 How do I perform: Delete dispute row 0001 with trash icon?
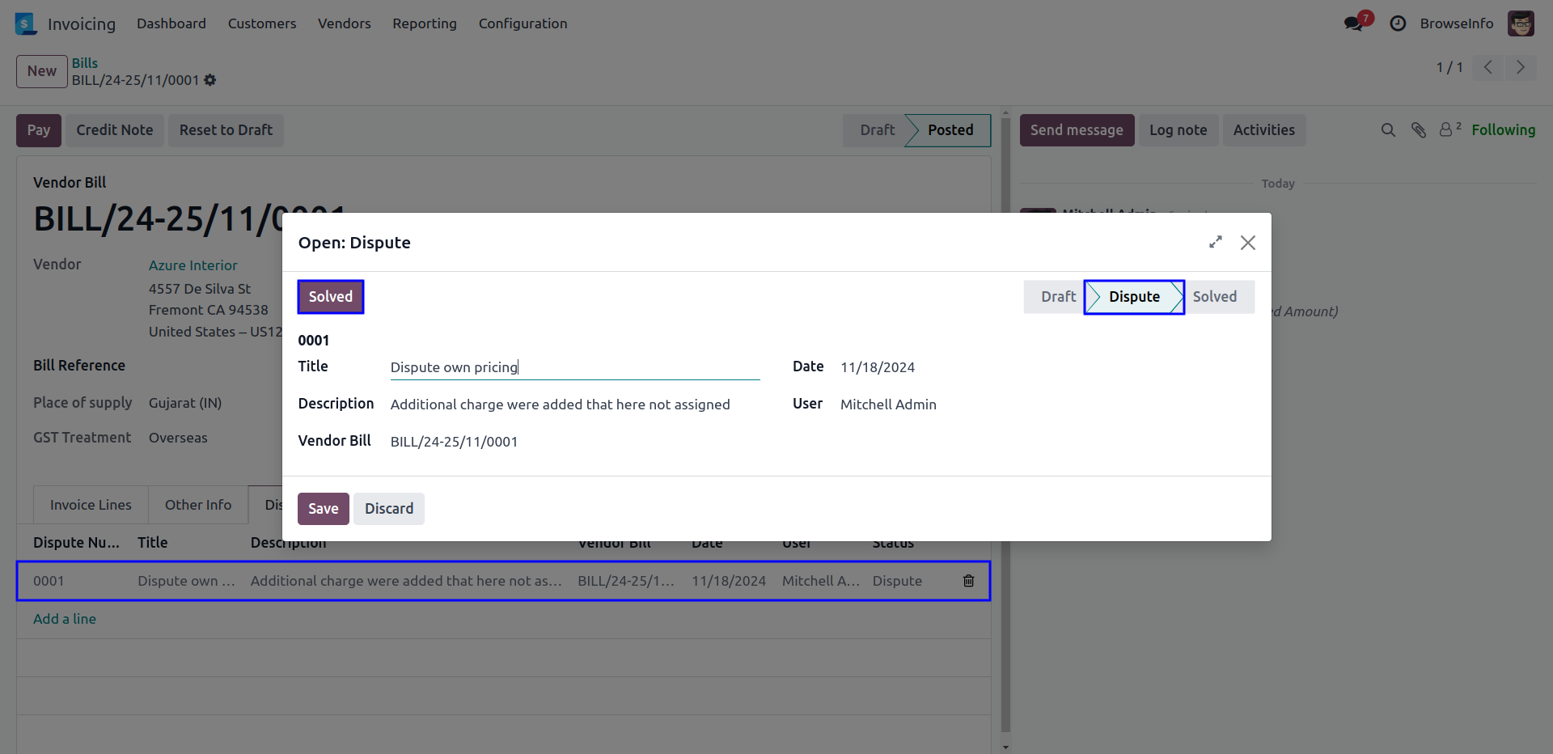[968, 581]
